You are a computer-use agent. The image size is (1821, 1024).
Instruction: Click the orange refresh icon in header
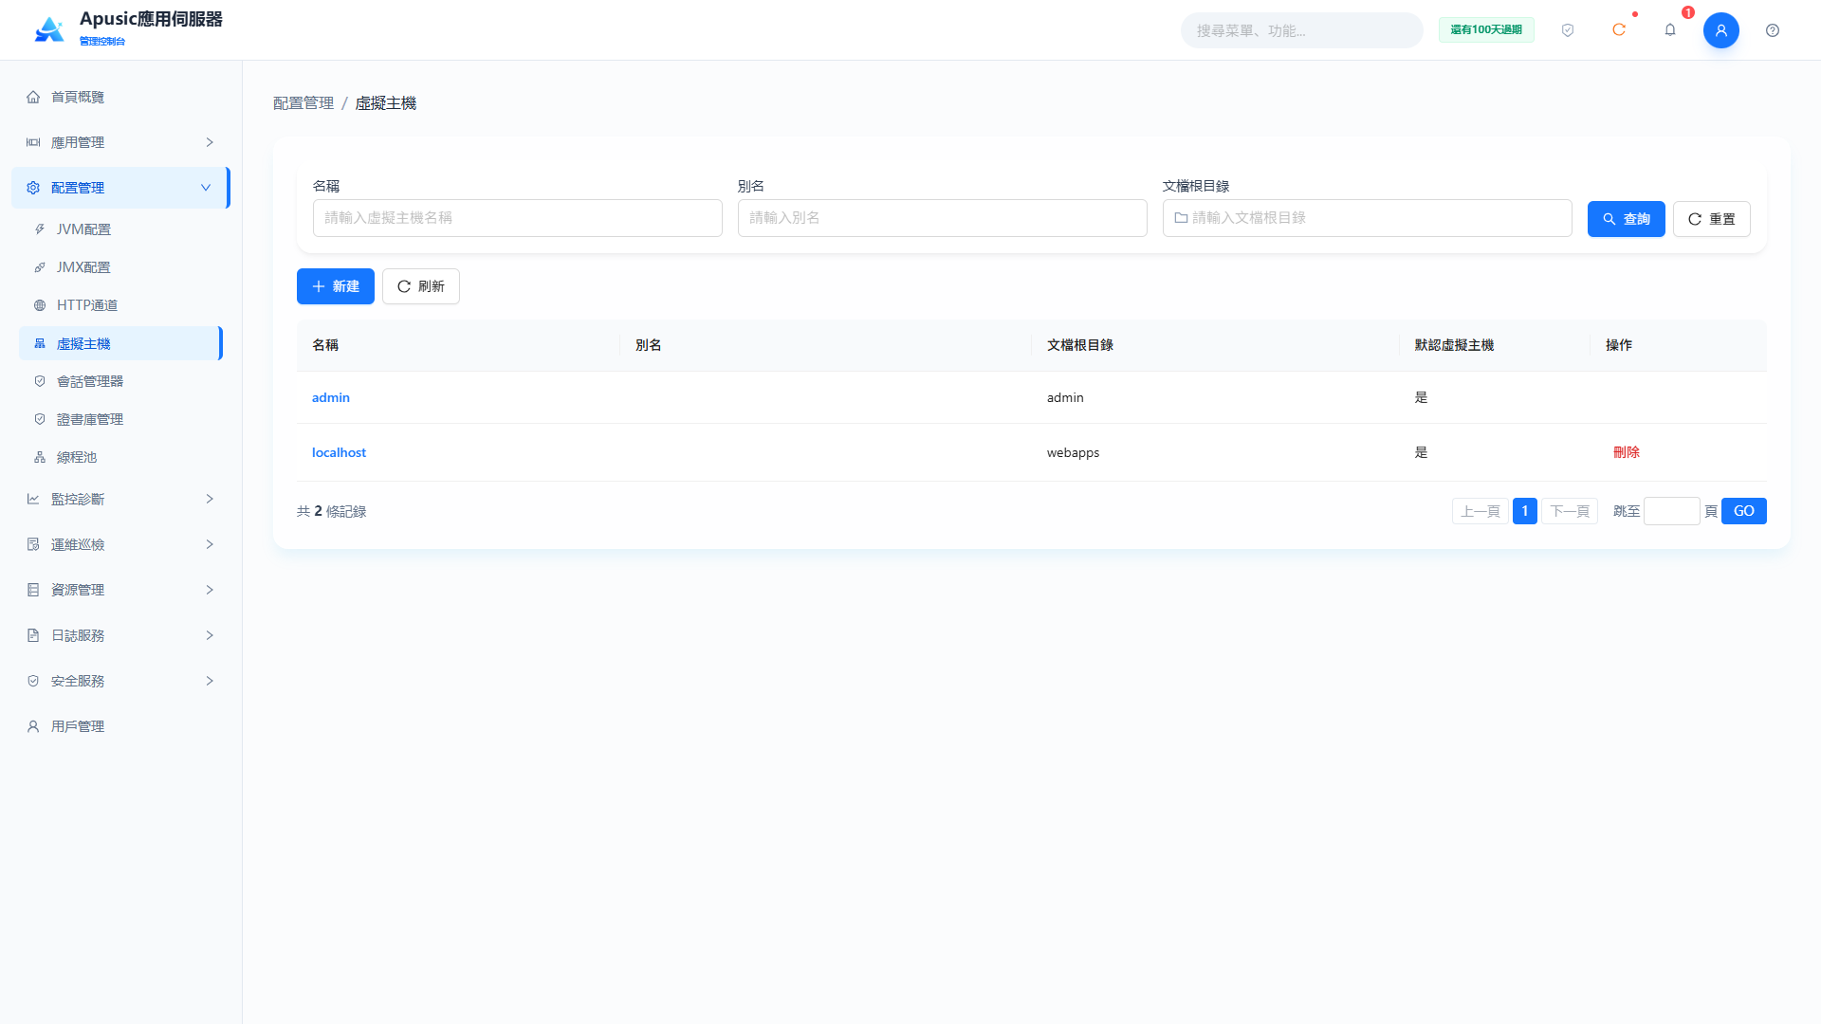coord(1619,30)
